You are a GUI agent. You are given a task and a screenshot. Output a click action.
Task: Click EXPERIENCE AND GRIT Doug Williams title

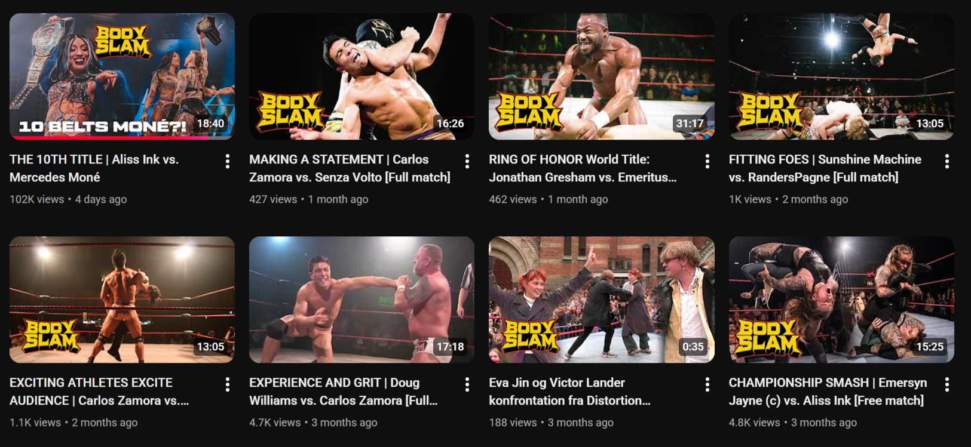[x=344, y=391]
